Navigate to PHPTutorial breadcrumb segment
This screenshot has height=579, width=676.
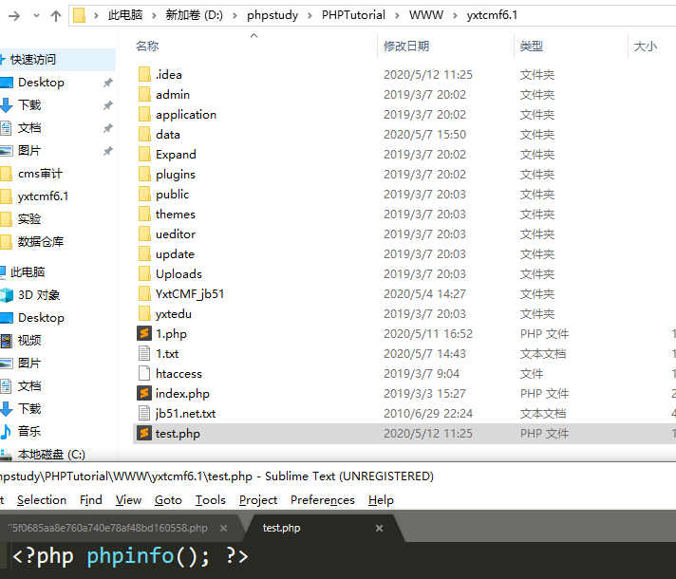coord(353,15)
